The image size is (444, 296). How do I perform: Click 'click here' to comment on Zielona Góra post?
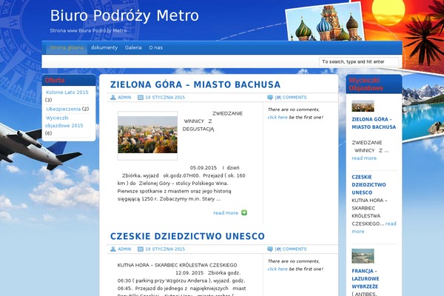277,117
